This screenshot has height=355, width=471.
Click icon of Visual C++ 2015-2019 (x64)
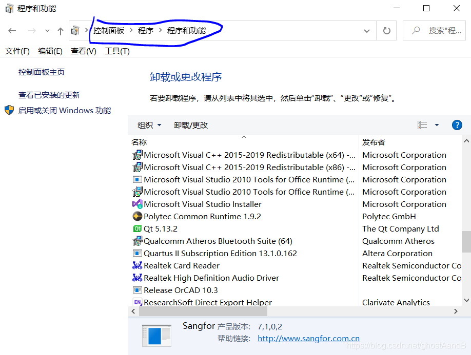(138, 155)
